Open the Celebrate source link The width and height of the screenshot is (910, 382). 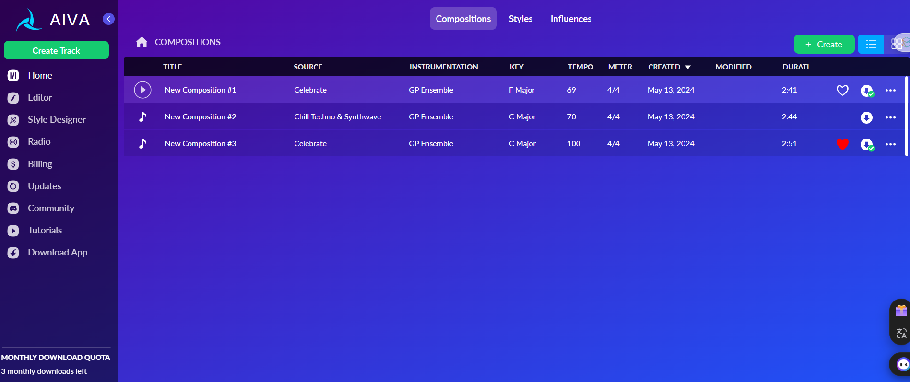pos(310,90)
